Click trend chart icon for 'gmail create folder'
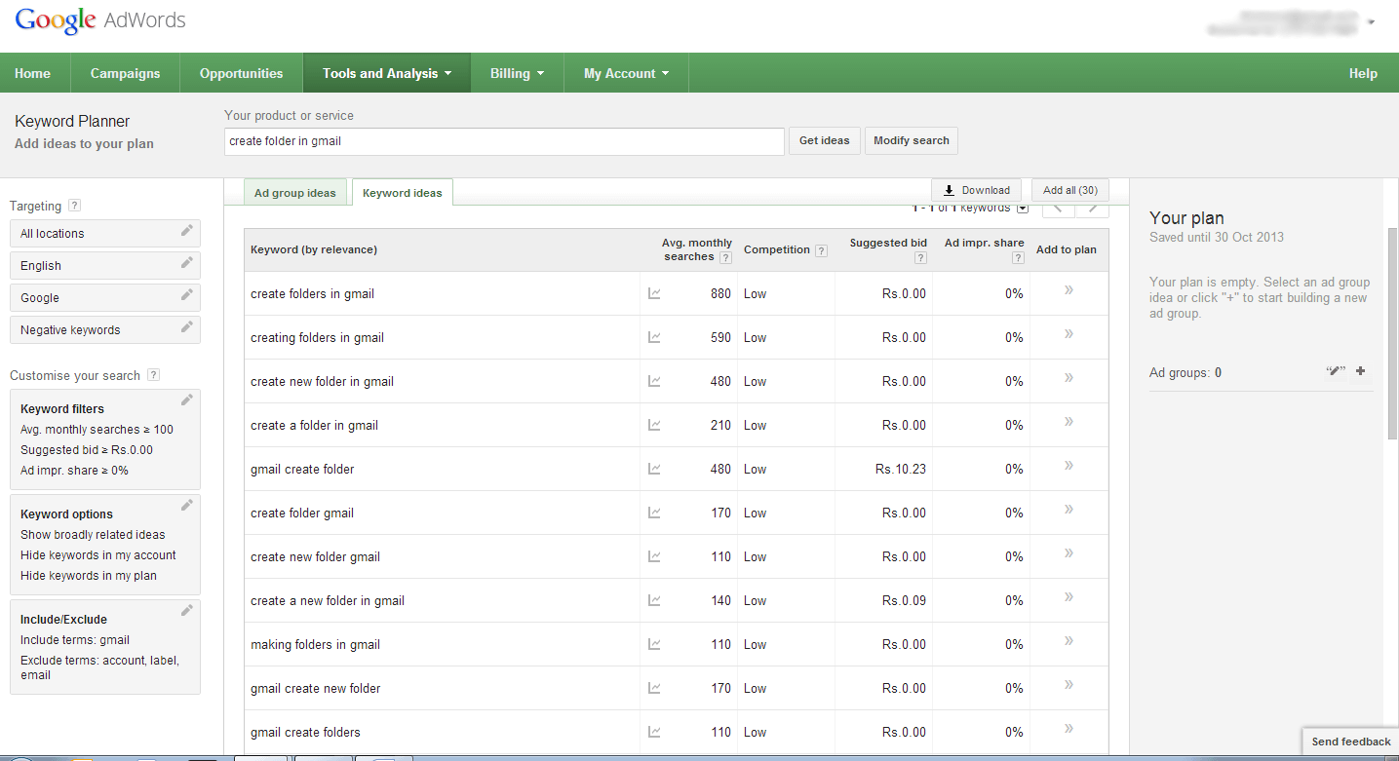The image size is (1399, 761). 654,469
